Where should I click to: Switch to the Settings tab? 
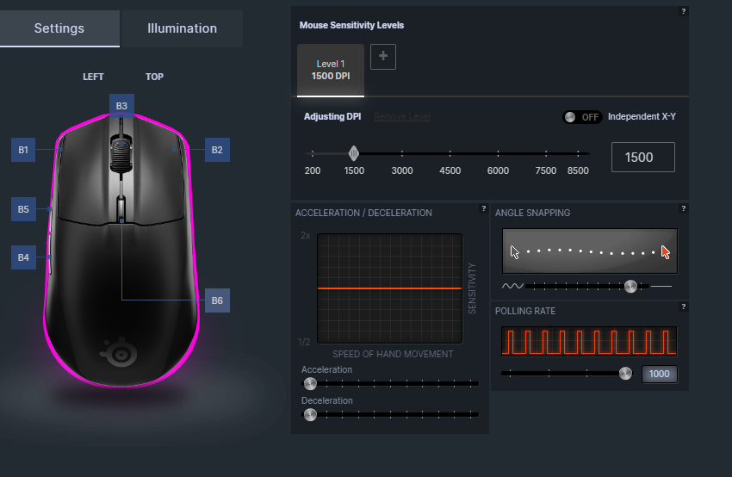[59, 28]
